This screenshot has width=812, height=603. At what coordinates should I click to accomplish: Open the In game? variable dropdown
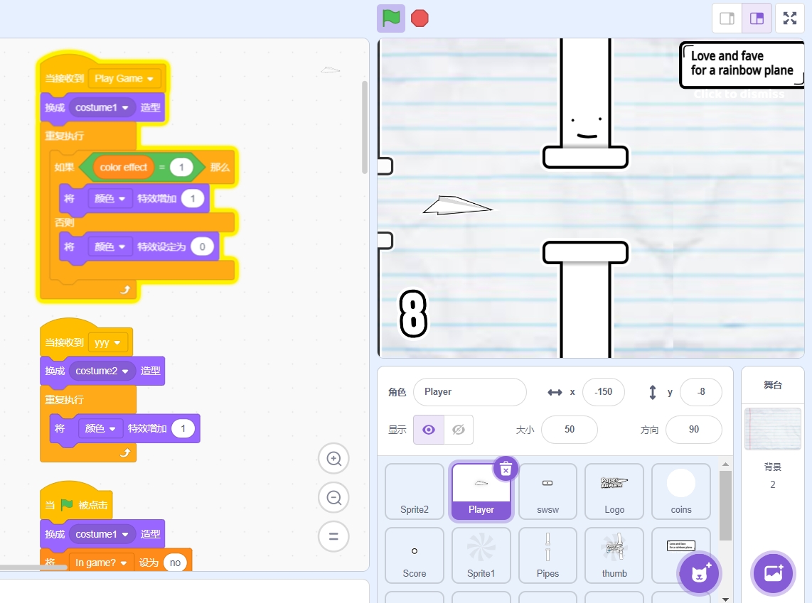pos(101,563)
